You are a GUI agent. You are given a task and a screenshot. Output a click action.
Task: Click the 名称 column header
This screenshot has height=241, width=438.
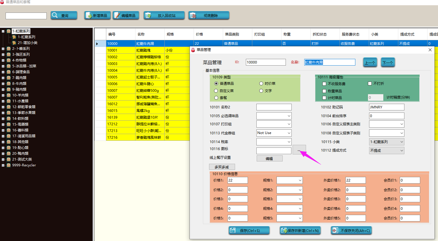click(150, 34)
